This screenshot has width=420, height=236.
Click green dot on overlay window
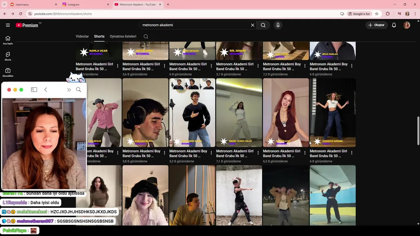pos(21,90)
